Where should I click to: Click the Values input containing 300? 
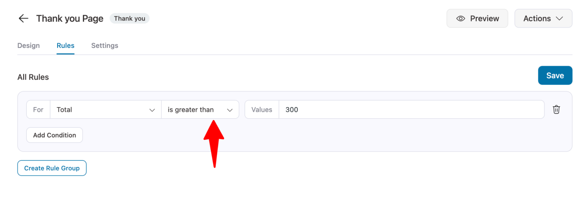412,109
